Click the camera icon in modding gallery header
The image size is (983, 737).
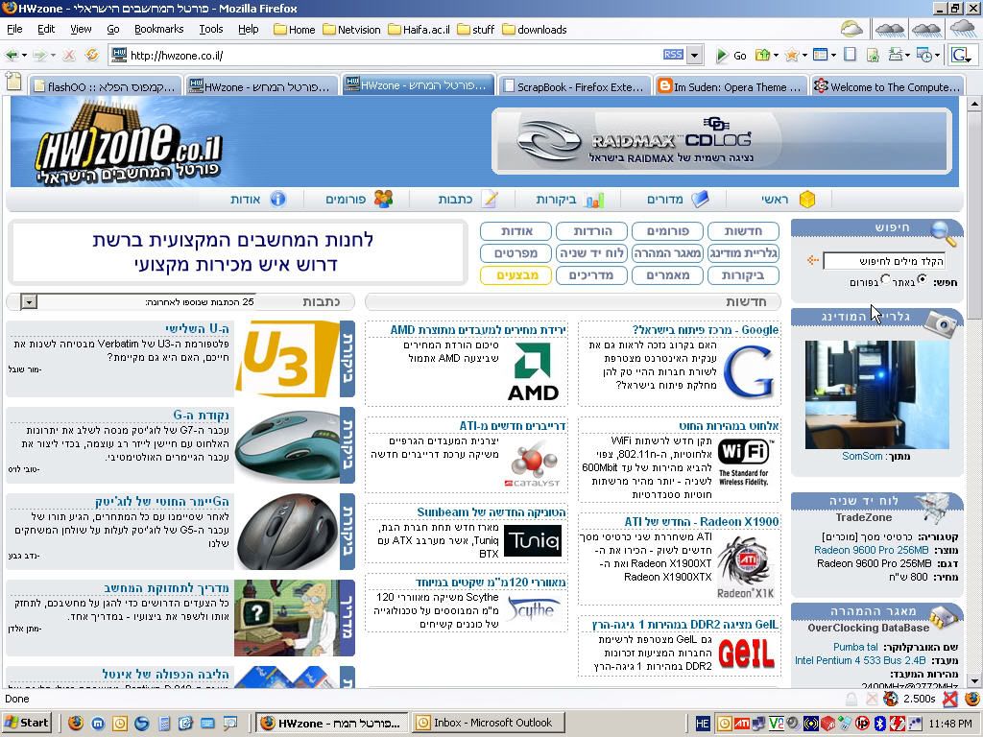939,324
